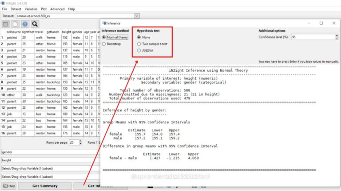Click the age column header
Viewport: 341px width, 191px height.
pyautogui.click(x=87, y=32)
